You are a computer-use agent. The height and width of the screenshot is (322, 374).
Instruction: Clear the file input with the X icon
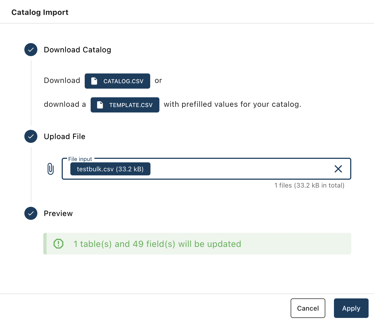pyautogui.click(x=338, y=169)
